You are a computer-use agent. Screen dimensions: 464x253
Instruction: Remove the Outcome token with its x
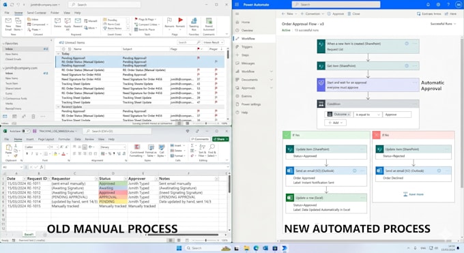[349, 115]
